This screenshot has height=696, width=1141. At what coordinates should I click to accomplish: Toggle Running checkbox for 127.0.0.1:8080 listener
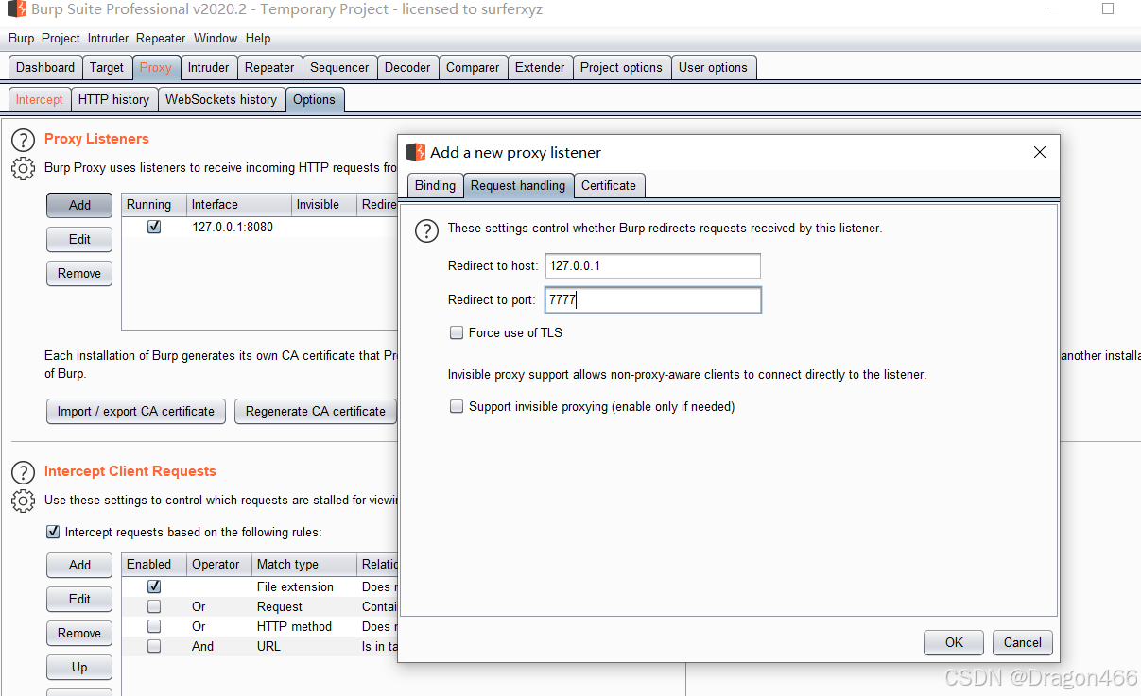click(x=154, y=227)
